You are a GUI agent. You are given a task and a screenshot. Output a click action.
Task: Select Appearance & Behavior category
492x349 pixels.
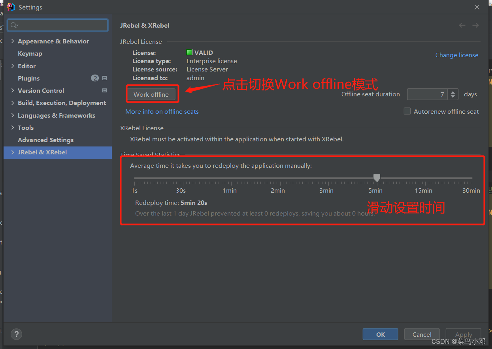pyautogui.click(x=53, y=41)
